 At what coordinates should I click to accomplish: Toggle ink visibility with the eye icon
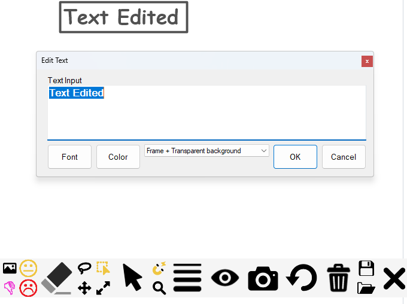[225, 278]
